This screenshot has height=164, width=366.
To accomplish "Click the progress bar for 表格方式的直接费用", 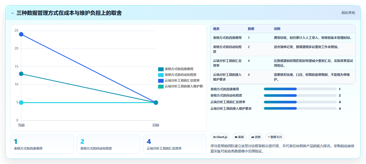I will pyautogui.click(x=300, y=89).
